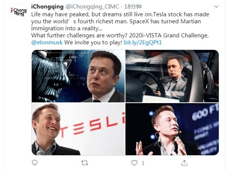Like the tweet with the heart icon
This screenshot has height=170, width=235.
134,163
